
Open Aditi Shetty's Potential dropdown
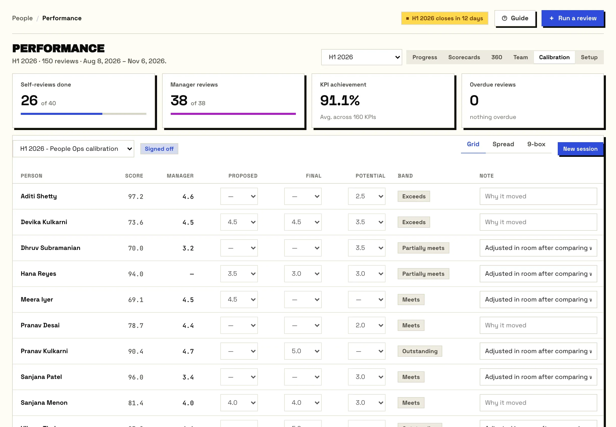pyautogui.click(x=367, y=196)
